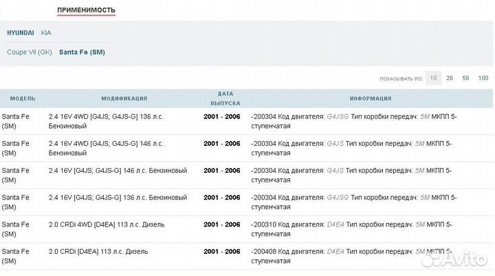Open the ПРИМЕНИМОСТЬ tab
The height and width of the screenshot is (276, 495).
coord(86,10)
